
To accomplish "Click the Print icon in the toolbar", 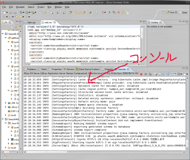I will [x=15, y=13].
